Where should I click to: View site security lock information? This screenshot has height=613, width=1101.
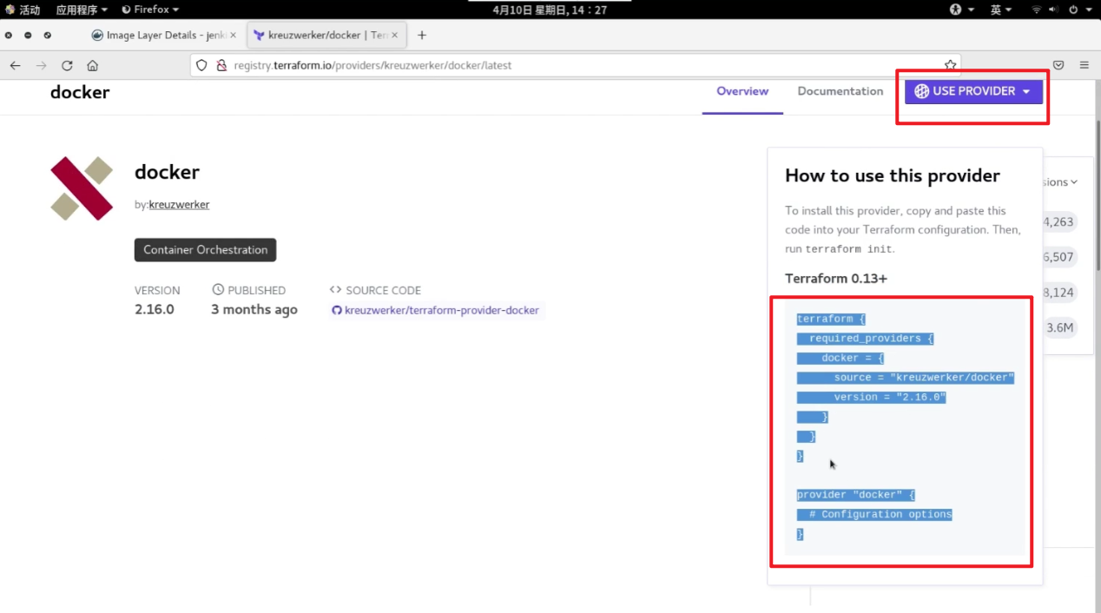tap(221, 65)
